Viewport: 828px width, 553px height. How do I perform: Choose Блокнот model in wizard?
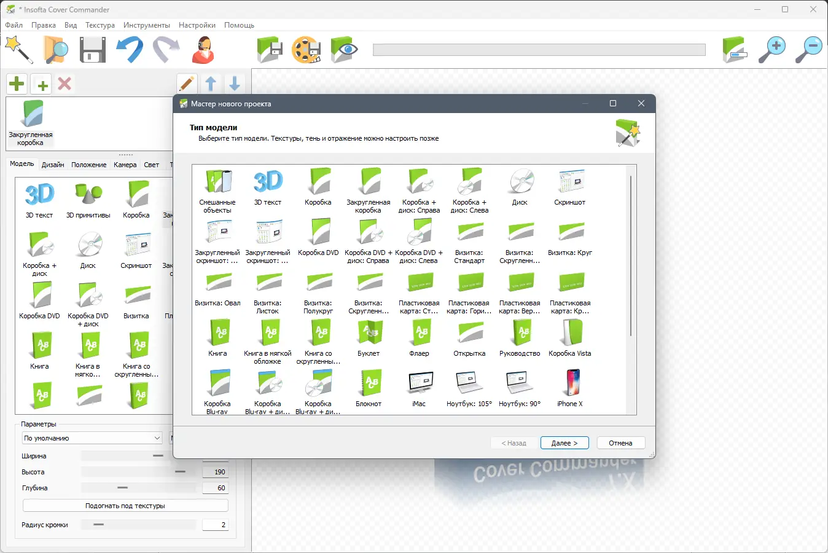click(369, 388)
